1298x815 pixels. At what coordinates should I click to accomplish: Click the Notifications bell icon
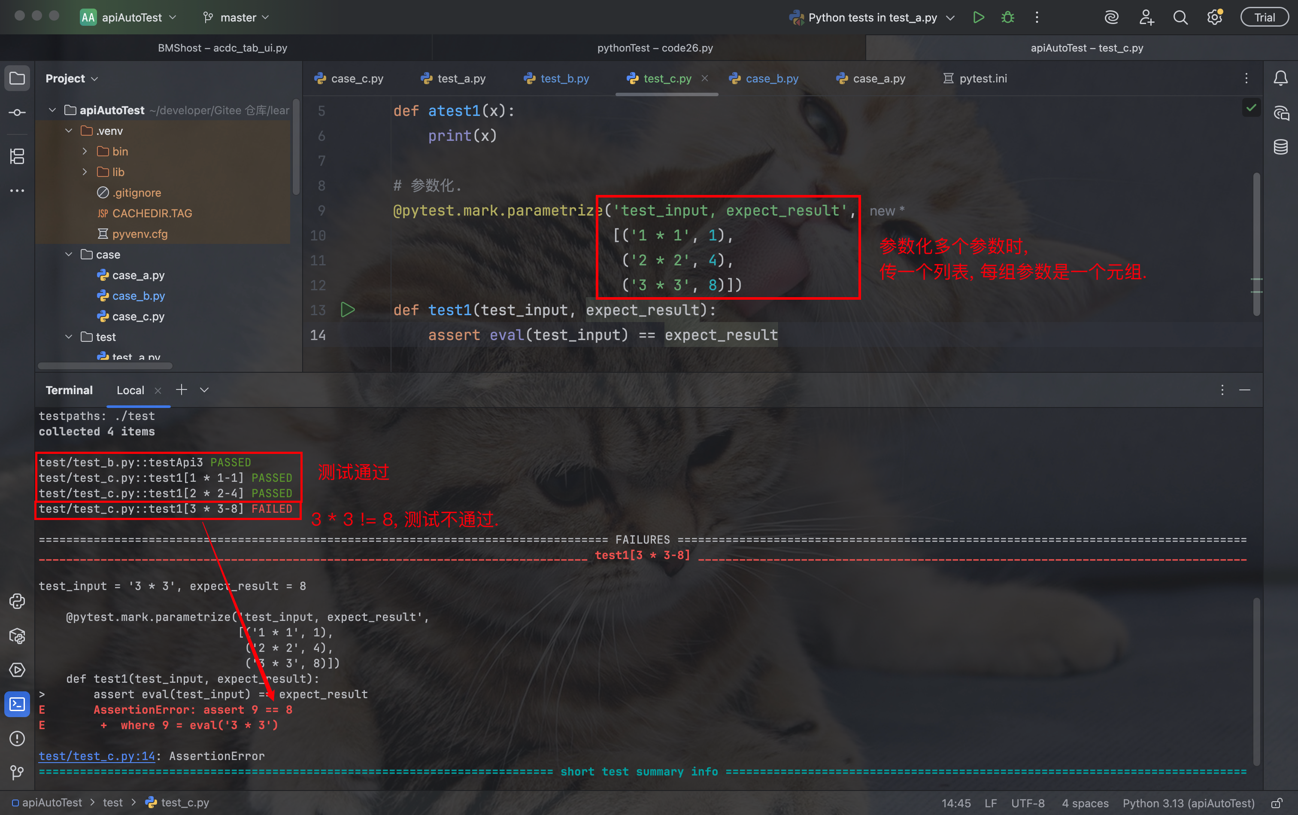pos(1281,79)
